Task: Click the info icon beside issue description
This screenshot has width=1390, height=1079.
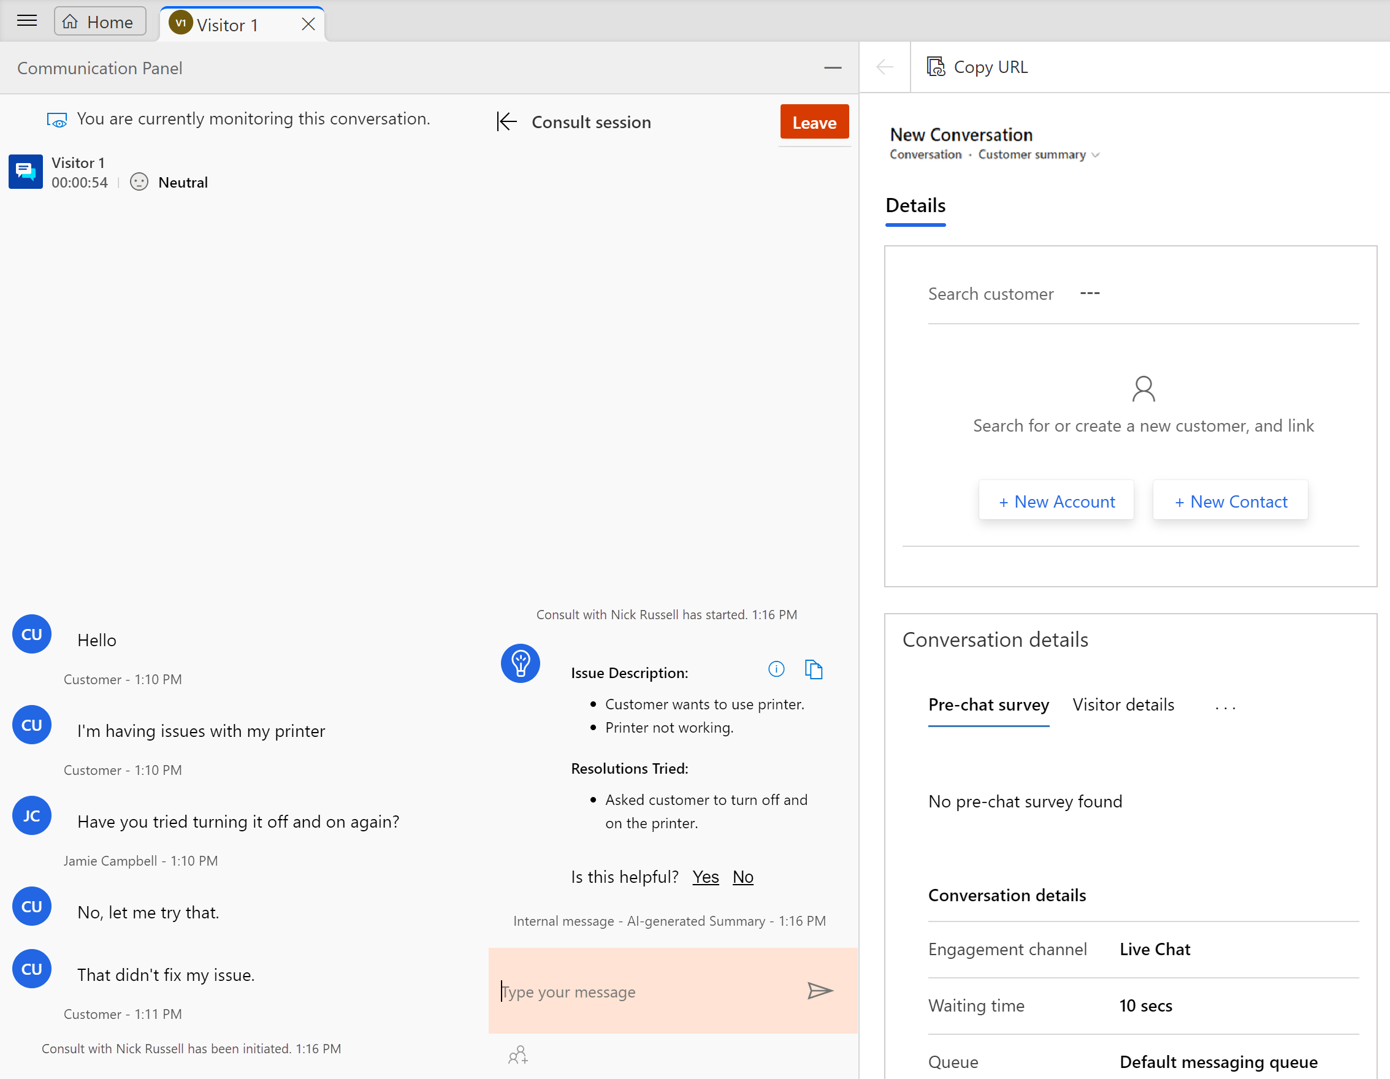Action: coord(776,669)
